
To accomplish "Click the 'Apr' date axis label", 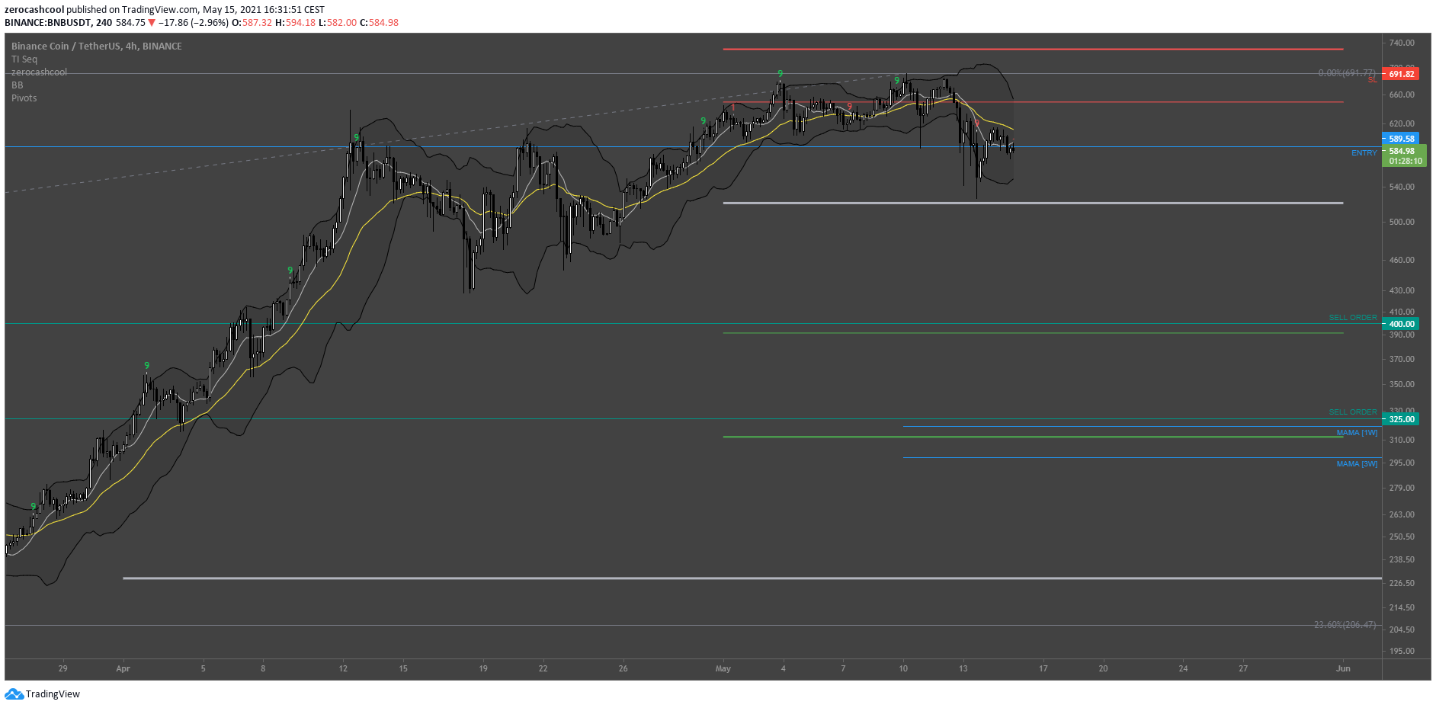I will click(123, 668).
